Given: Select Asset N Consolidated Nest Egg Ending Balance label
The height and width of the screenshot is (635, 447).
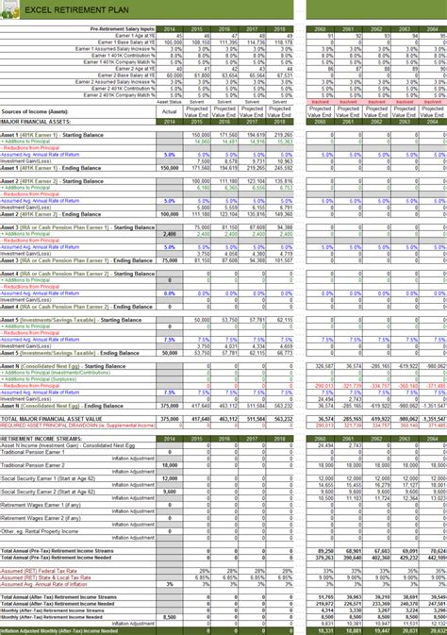Looking at the screenshot, I should 61,406.
